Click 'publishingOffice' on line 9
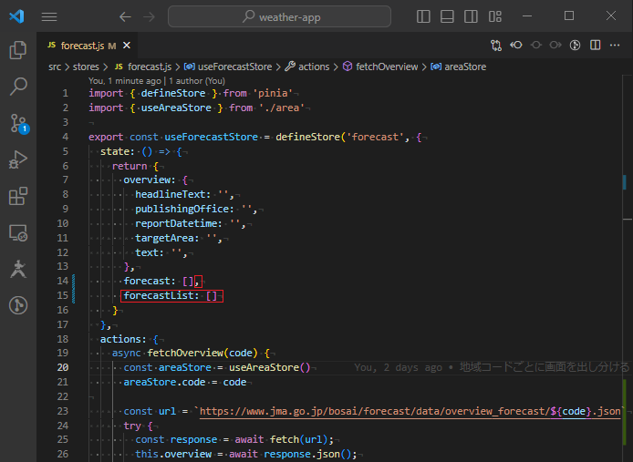This screenshot has height=462, width=633. click(182, 209)
